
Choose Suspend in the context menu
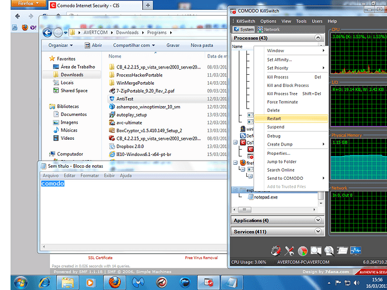click(x=291, y=127)
